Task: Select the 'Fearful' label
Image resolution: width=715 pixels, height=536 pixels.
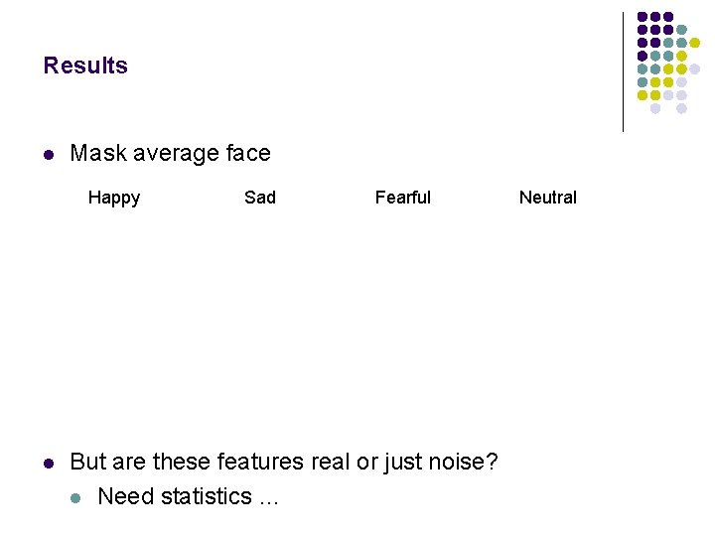Action: [x=403, y=198]
